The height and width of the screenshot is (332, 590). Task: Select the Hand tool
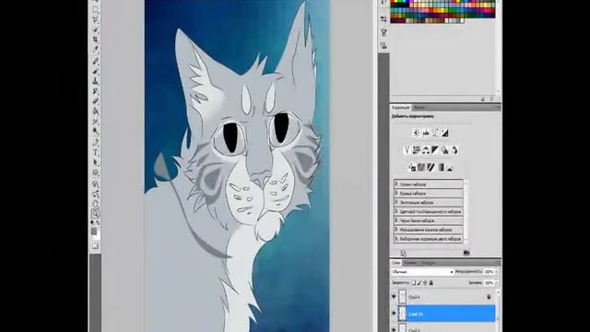[96, 204]
